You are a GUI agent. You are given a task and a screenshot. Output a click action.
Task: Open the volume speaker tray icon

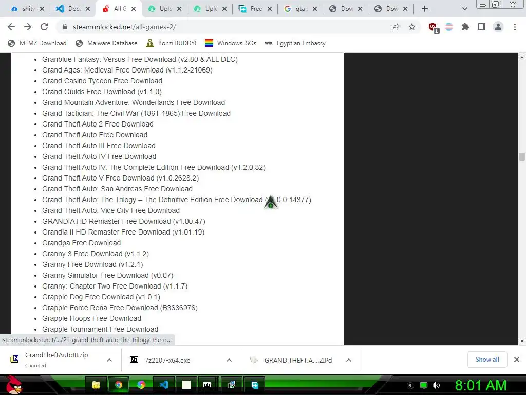[x=436, y=385]
